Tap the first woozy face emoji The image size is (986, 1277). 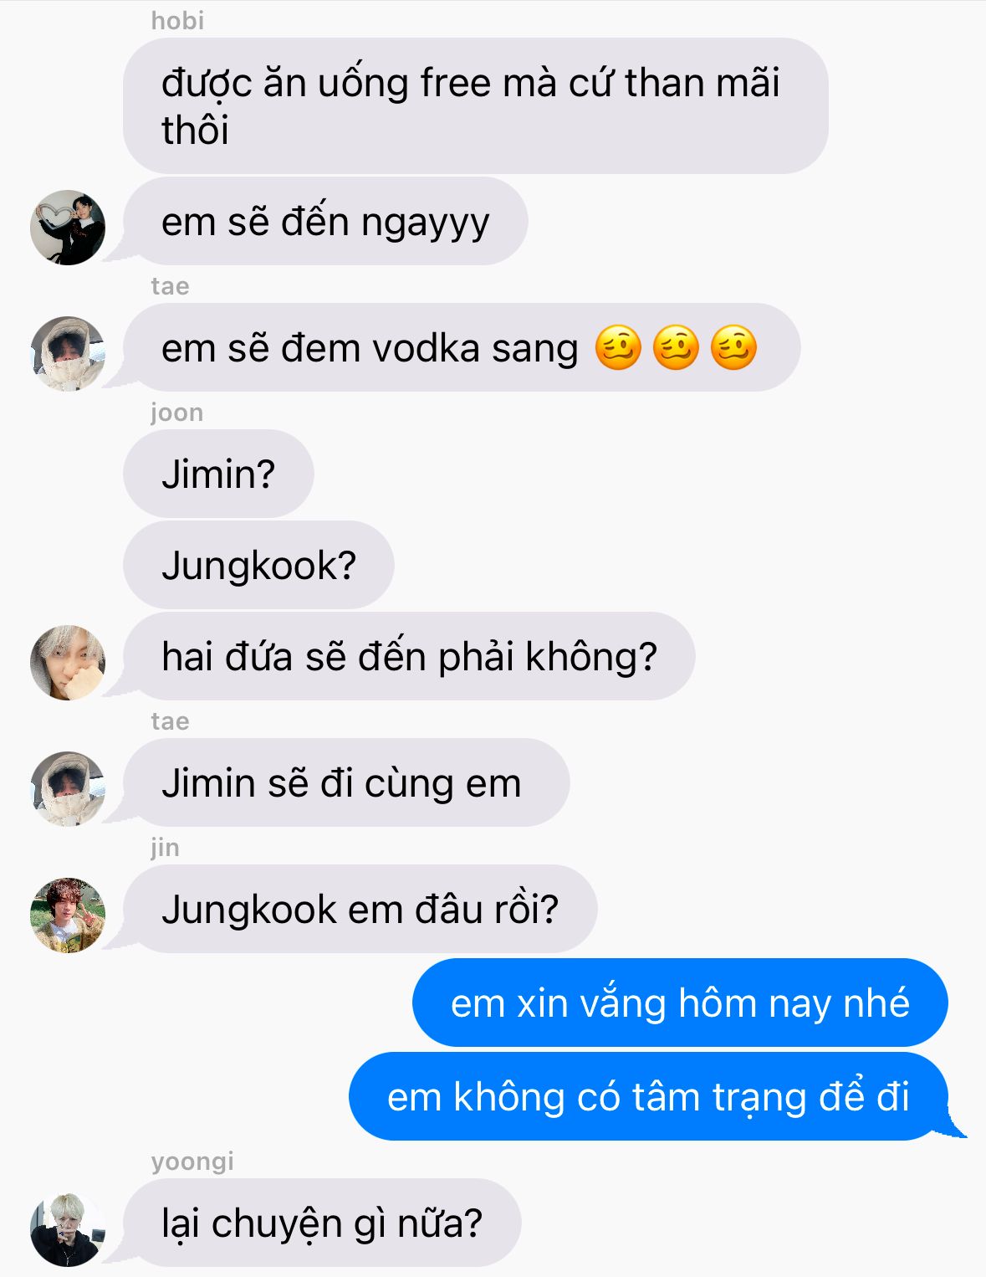coord(618,348)
